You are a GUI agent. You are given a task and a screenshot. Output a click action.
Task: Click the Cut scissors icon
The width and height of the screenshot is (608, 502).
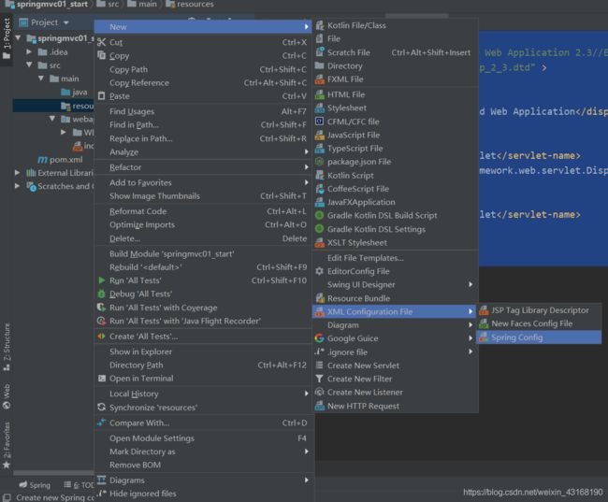[101, 42]
